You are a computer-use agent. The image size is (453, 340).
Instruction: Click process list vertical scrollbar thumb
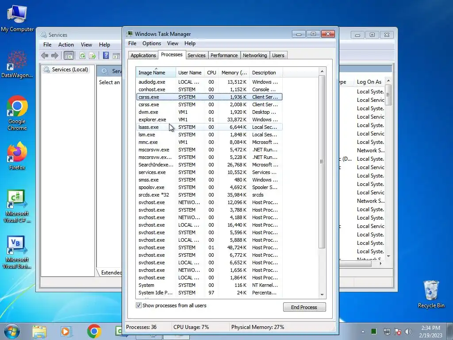[322, 162]
